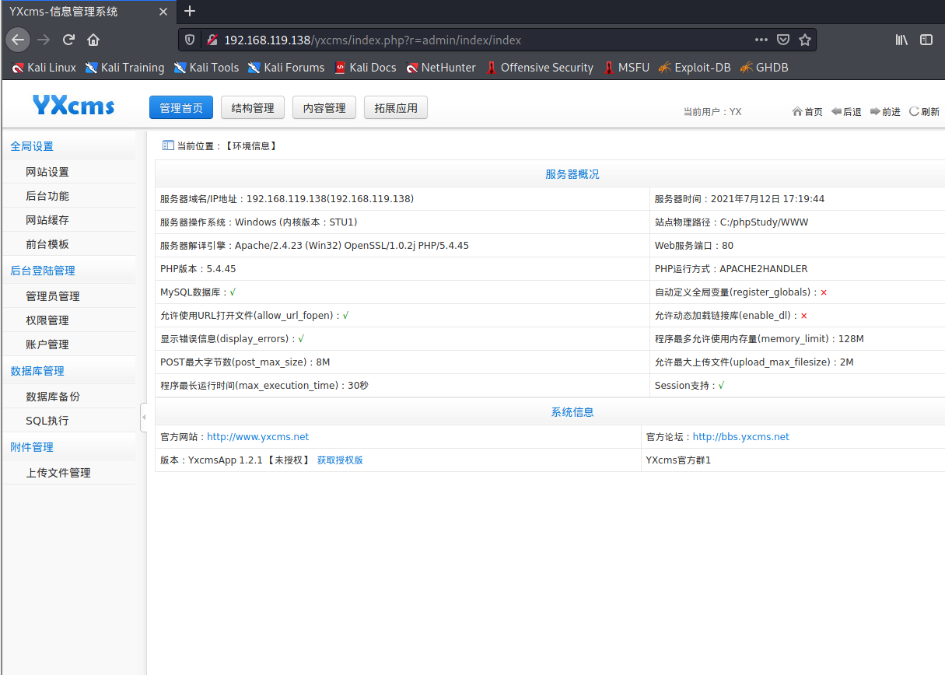Open the page actions three-dots menu
Viewport: 945px width, 675px height.
[761, 40]
